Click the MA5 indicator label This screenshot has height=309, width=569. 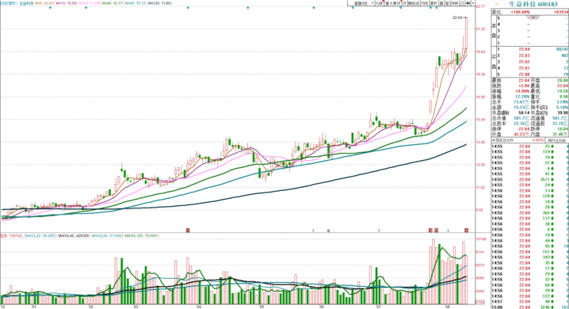pyautogui.click(x=44, y=3)
